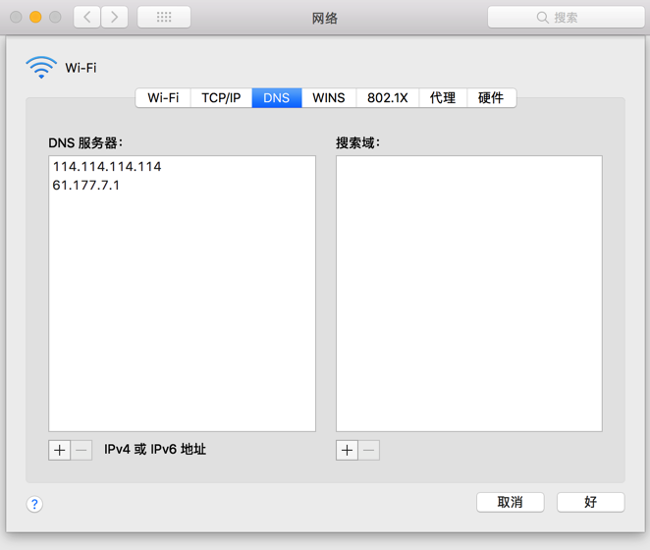This screenshot has width=650, height=550.
Task: Switch to the 代理 tab
Action: coord(443,98)
